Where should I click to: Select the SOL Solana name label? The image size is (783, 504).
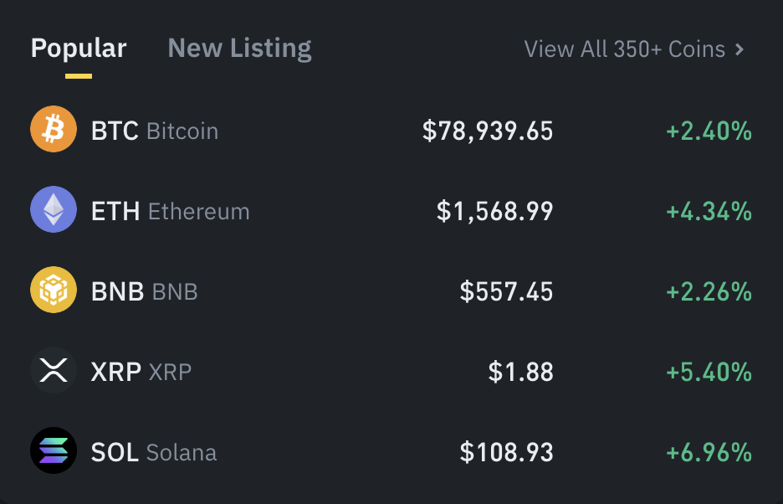[x=154, y=452]
